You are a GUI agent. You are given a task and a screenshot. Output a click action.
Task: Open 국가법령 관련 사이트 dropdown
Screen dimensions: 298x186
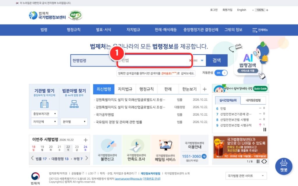(x=246, y=176)
